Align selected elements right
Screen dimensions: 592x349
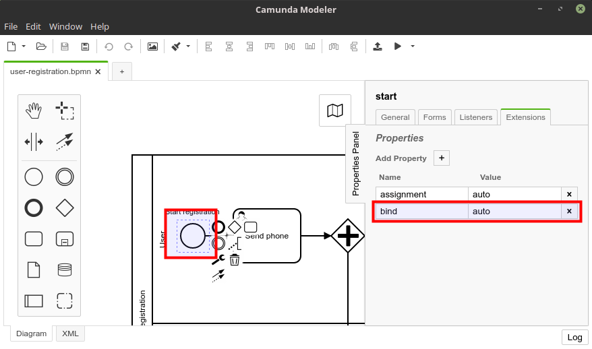pyautogui.click(x=249, y=46)
